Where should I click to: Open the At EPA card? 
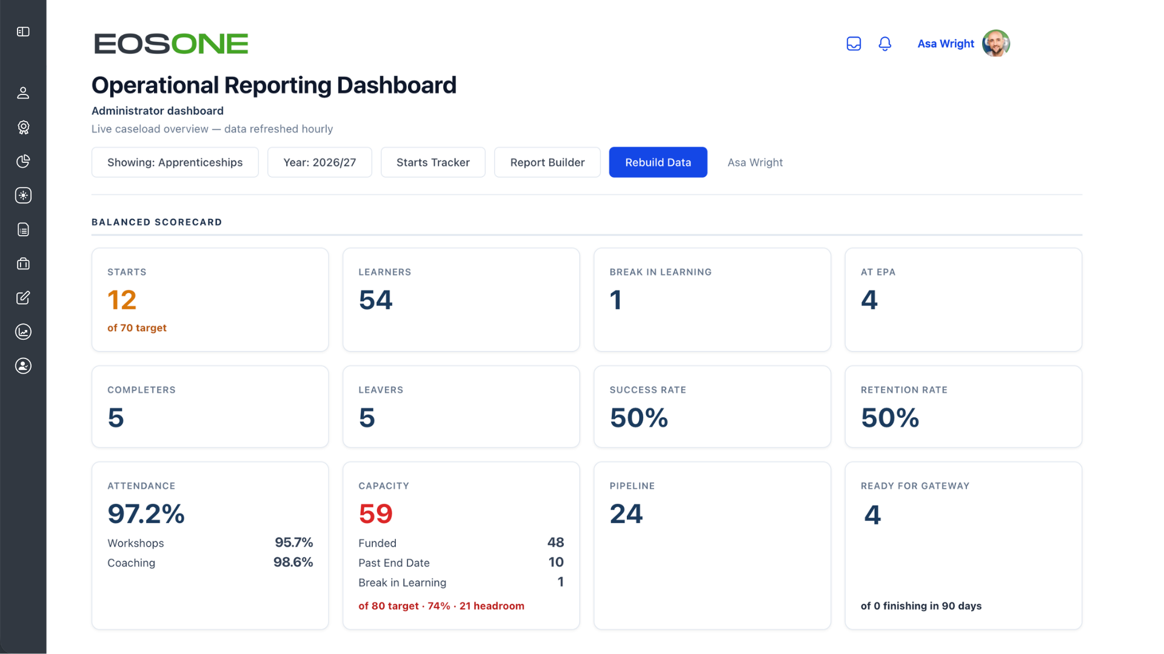point(963,300)
